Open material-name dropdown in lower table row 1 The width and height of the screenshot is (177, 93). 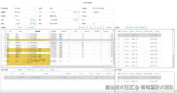point(61,77)
